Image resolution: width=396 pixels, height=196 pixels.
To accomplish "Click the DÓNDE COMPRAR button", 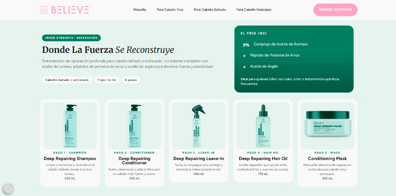I will [x=336, y=10].
